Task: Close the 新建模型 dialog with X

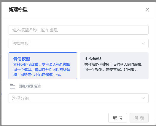Action: (x=147, y=10)
